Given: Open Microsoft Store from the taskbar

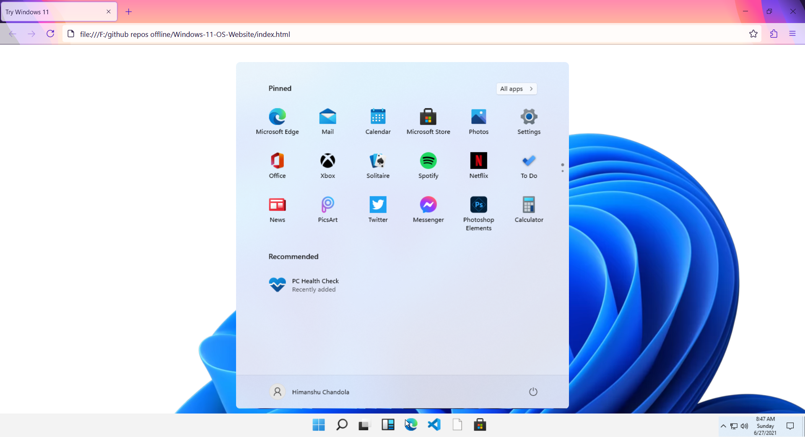Looking at the screenshot, I should (x=480, y=425).
